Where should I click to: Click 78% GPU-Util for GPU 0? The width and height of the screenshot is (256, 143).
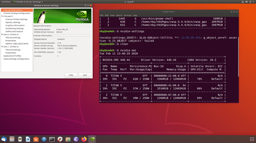point(199,79)
